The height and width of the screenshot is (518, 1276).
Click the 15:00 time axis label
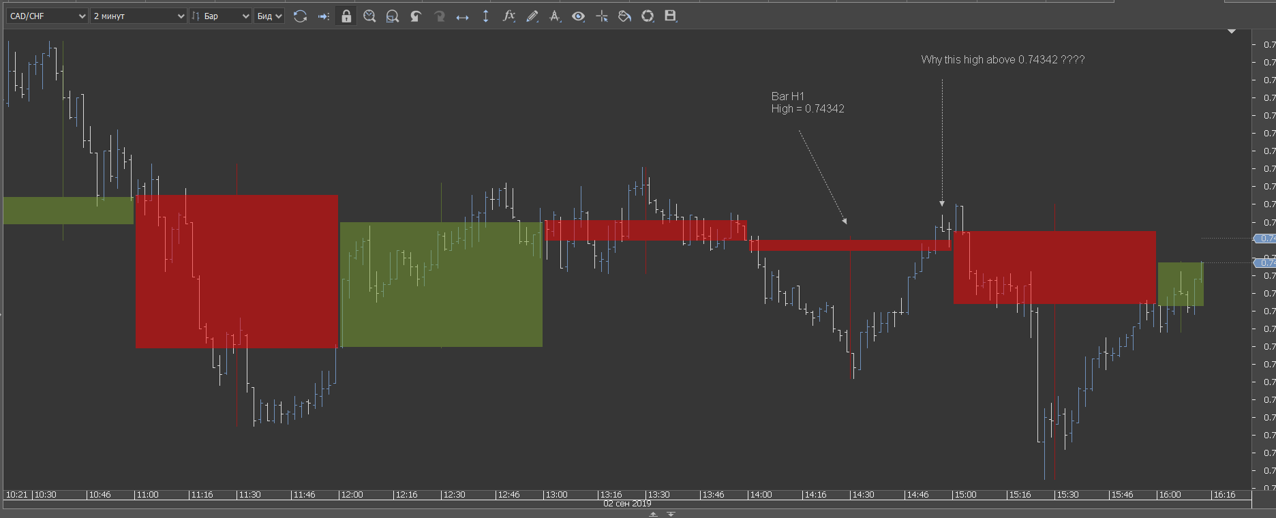965,495
